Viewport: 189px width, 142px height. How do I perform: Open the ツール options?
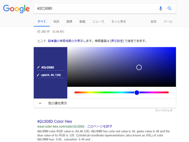[168, 21]
